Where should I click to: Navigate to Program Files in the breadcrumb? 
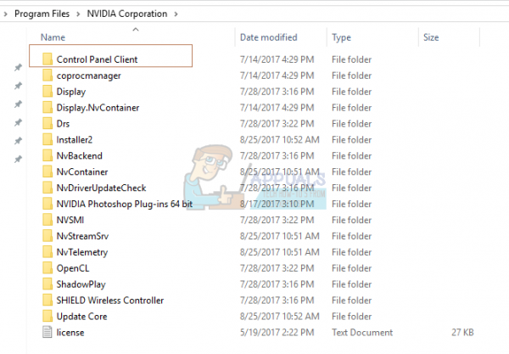(42, 14)
